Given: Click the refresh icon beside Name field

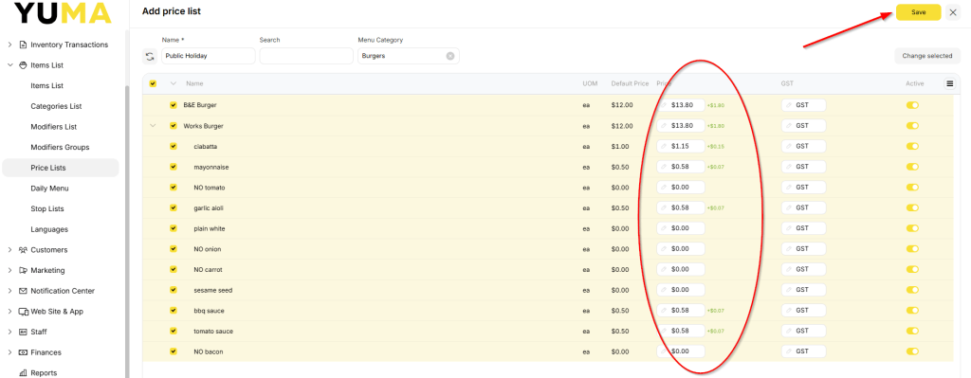Looking at the screenshot, I should 150,56.
